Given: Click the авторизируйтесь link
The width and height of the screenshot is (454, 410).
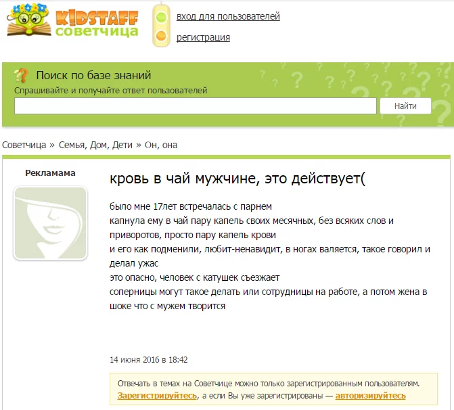Looking at the screenshot, I should click(371, 396).
